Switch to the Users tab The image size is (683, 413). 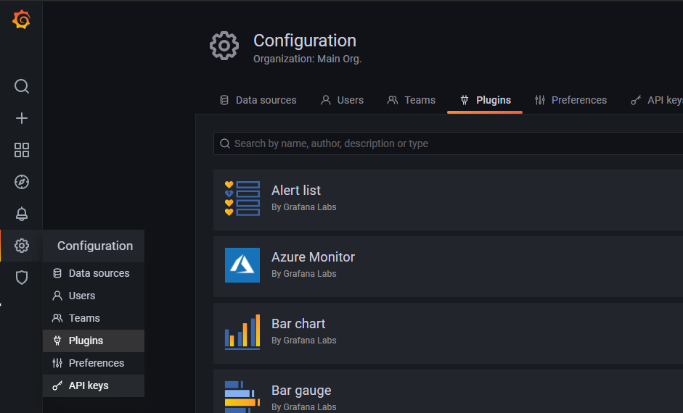342,100
